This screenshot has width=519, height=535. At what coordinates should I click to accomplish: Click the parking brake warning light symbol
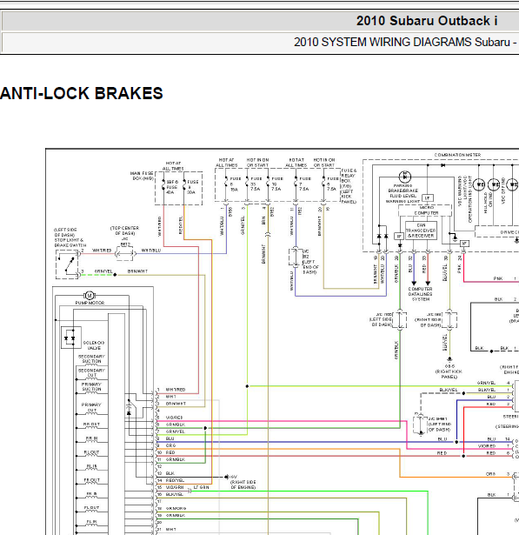click(x=405, y=177)
